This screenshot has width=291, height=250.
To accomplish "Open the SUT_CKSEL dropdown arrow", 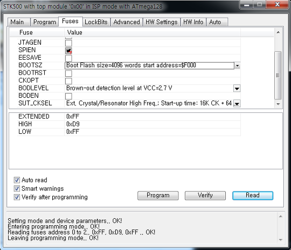I will coord(237,104).
